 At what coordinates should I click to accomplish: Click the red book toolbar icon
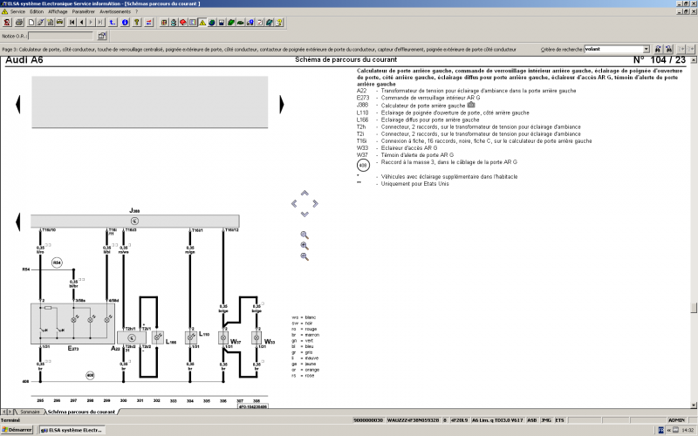click(183, 23)
